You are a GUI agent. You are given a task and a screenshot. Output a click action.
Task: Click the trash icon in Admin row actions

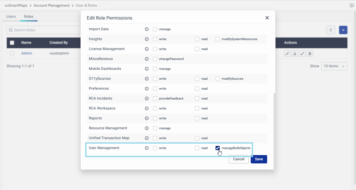tap(310, 54)
